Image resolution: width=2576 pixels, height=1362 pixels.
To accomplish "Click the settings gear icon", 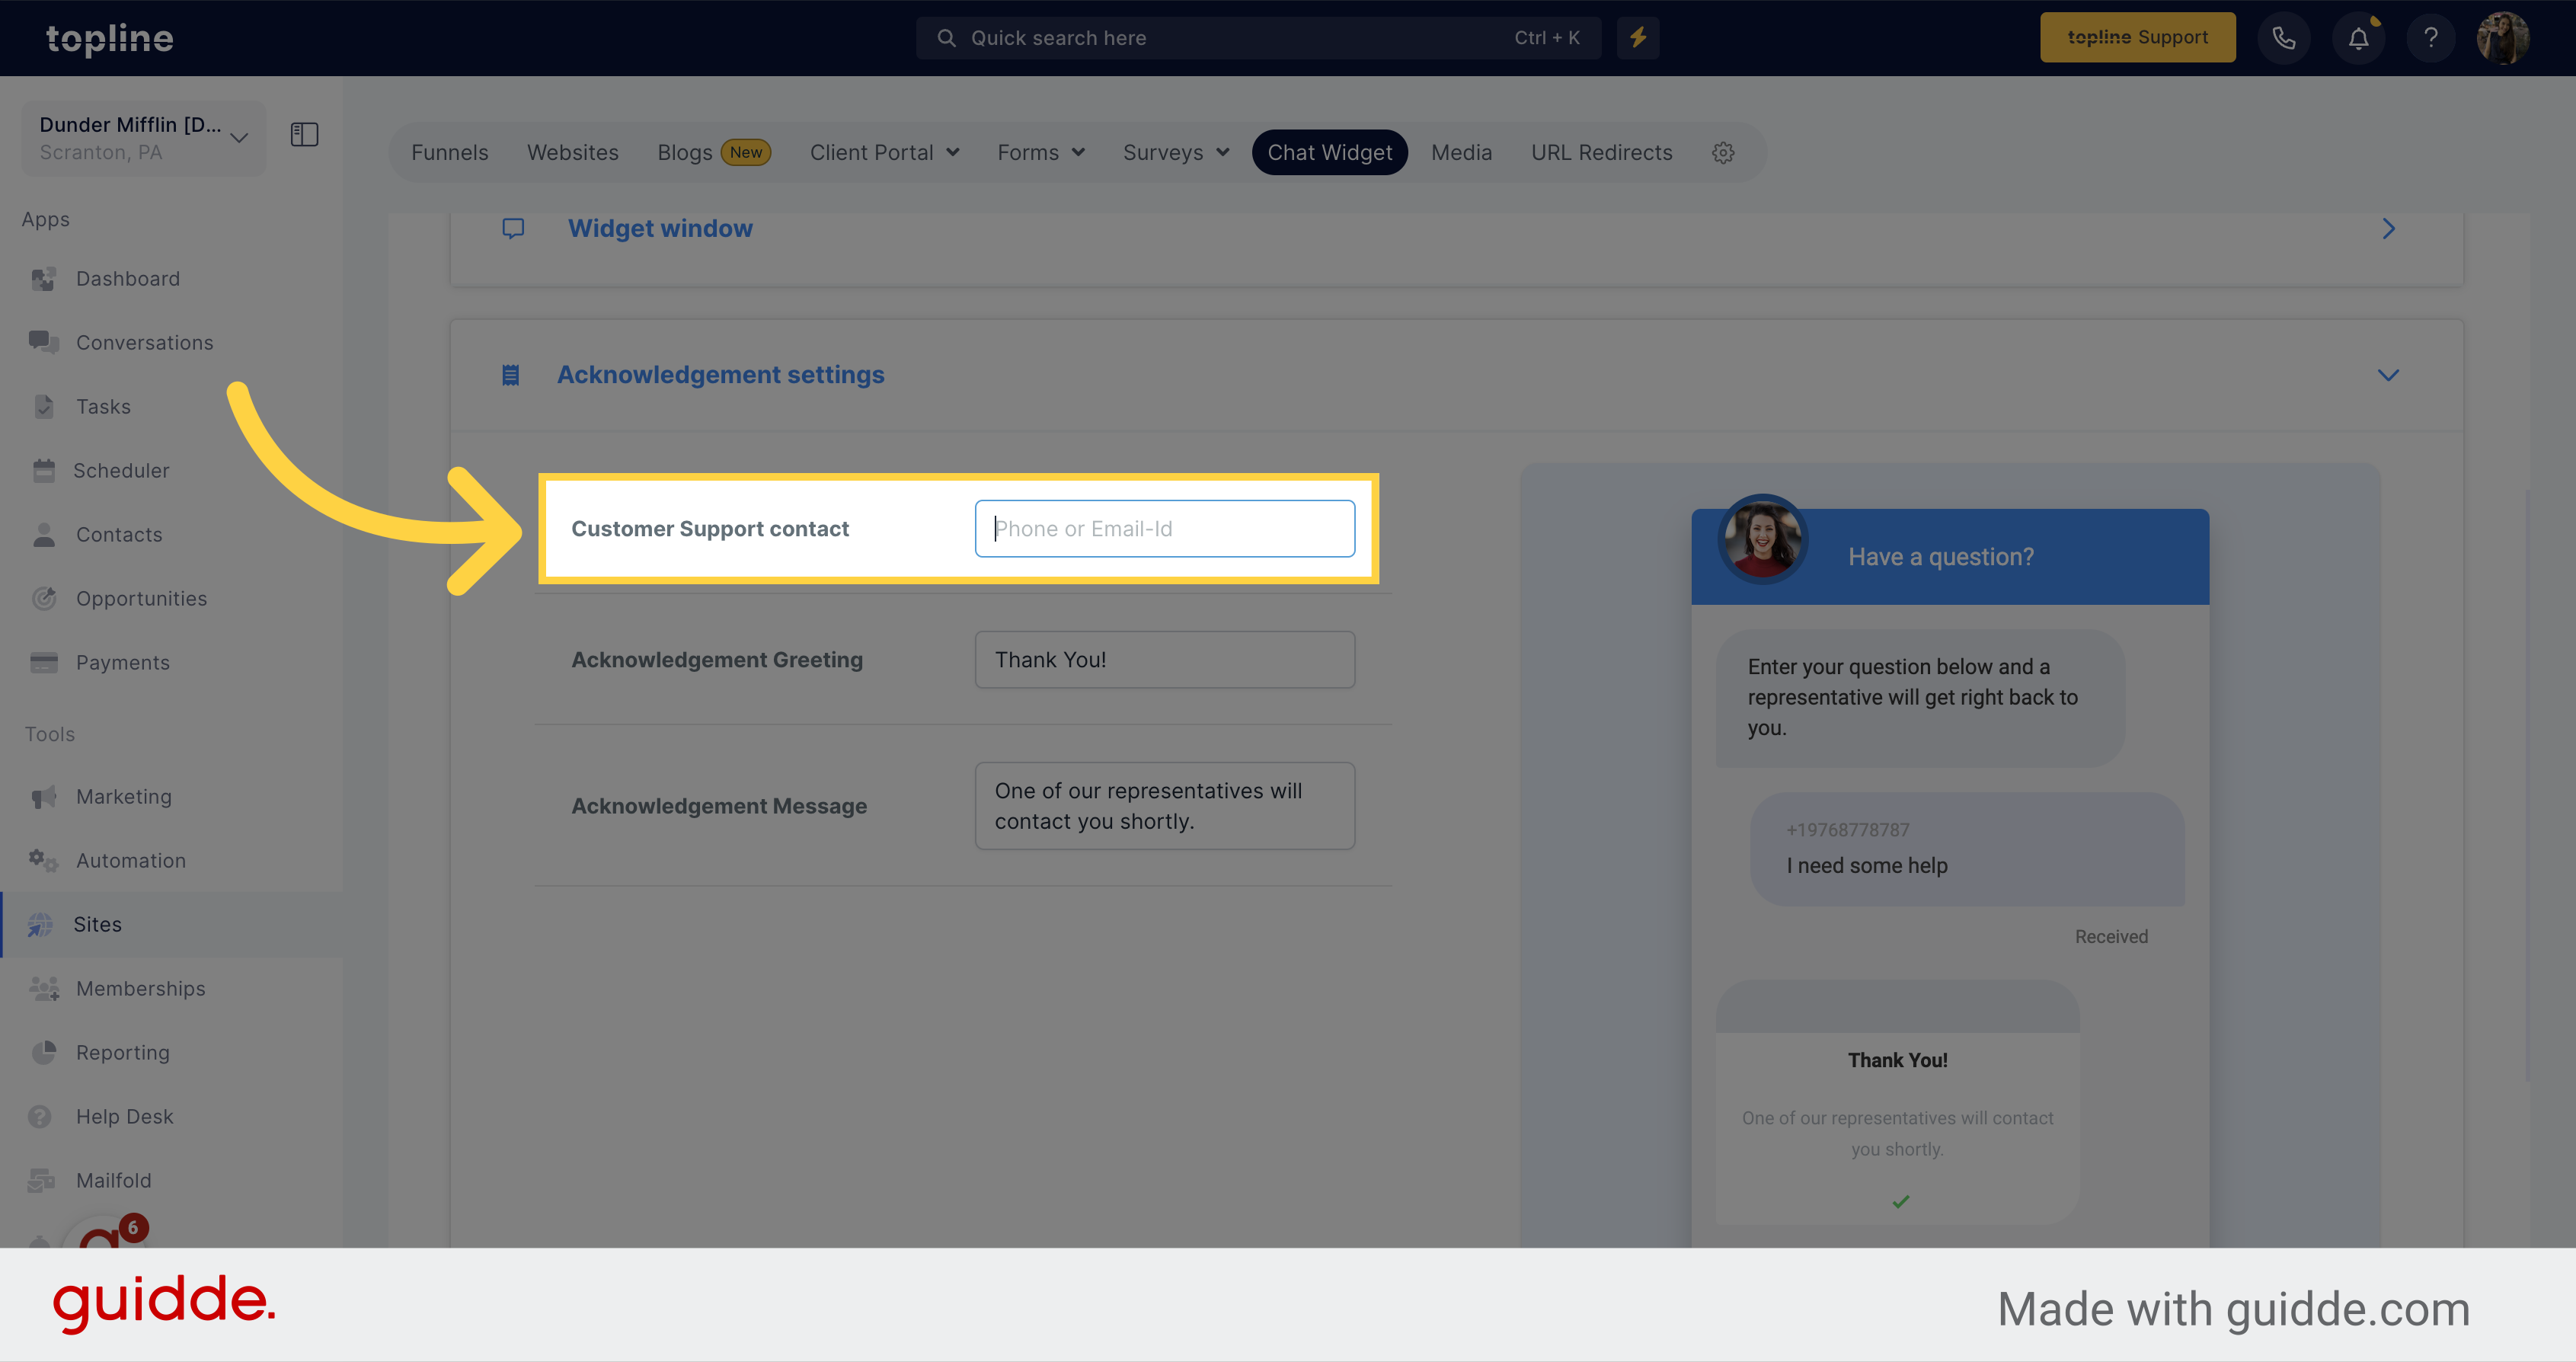I will point(1724,153).
